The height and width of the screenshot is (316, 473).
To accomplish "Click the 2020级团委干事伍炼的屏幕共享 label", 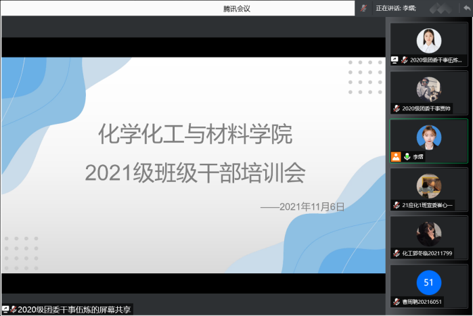I will pos(74,309).
